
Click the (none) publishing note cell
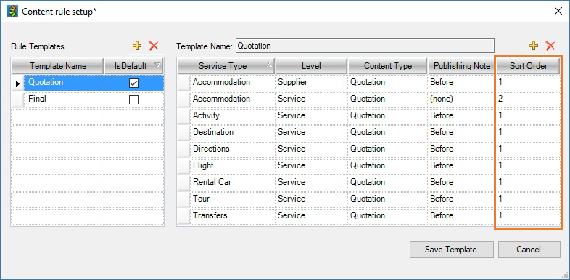[x=462, y=99]
